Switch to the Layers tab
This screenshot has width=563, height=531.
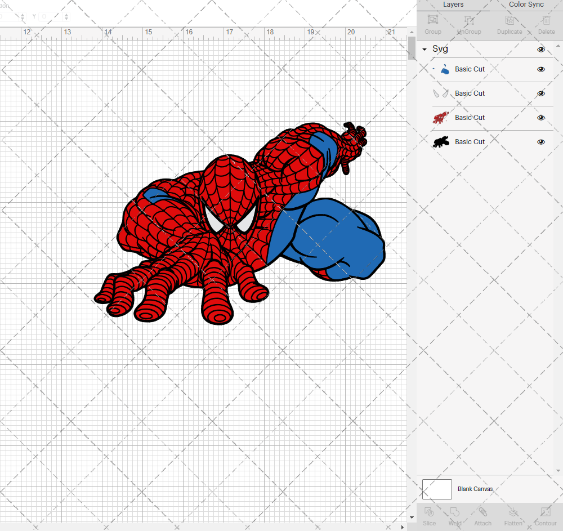point(453,5)
